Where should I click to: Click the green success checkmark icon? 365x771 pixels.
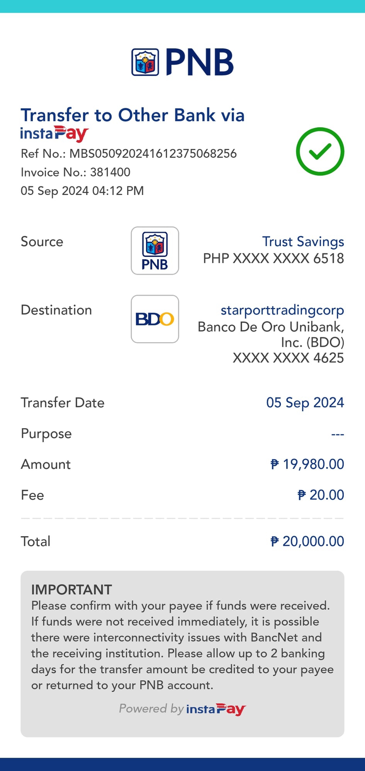[x=320, y=151]
